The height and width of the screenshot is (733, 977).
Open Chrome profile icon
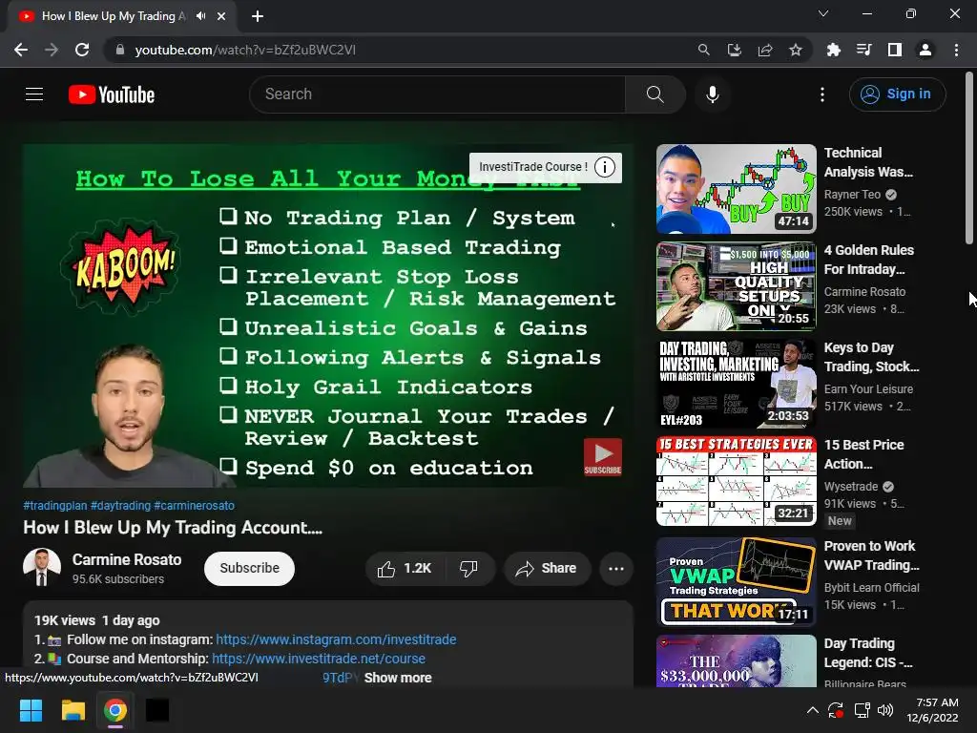pos(925,50)
